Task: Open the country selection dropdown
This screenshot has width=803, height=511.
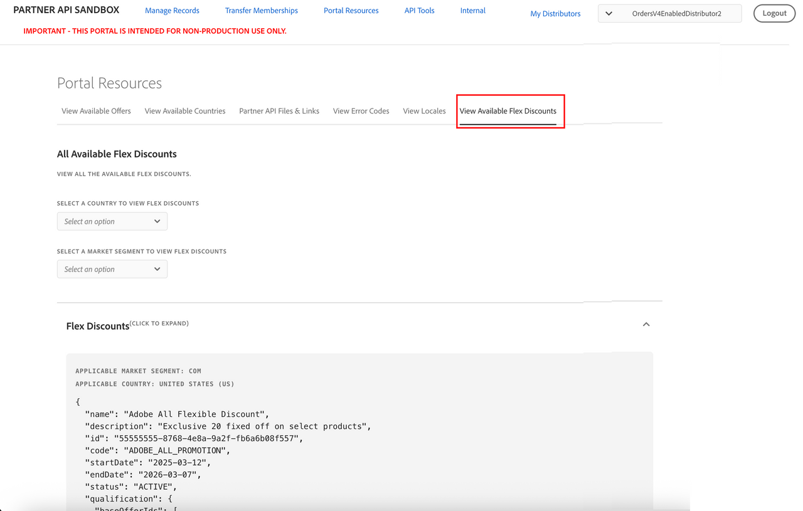Action: pos(112,221)
